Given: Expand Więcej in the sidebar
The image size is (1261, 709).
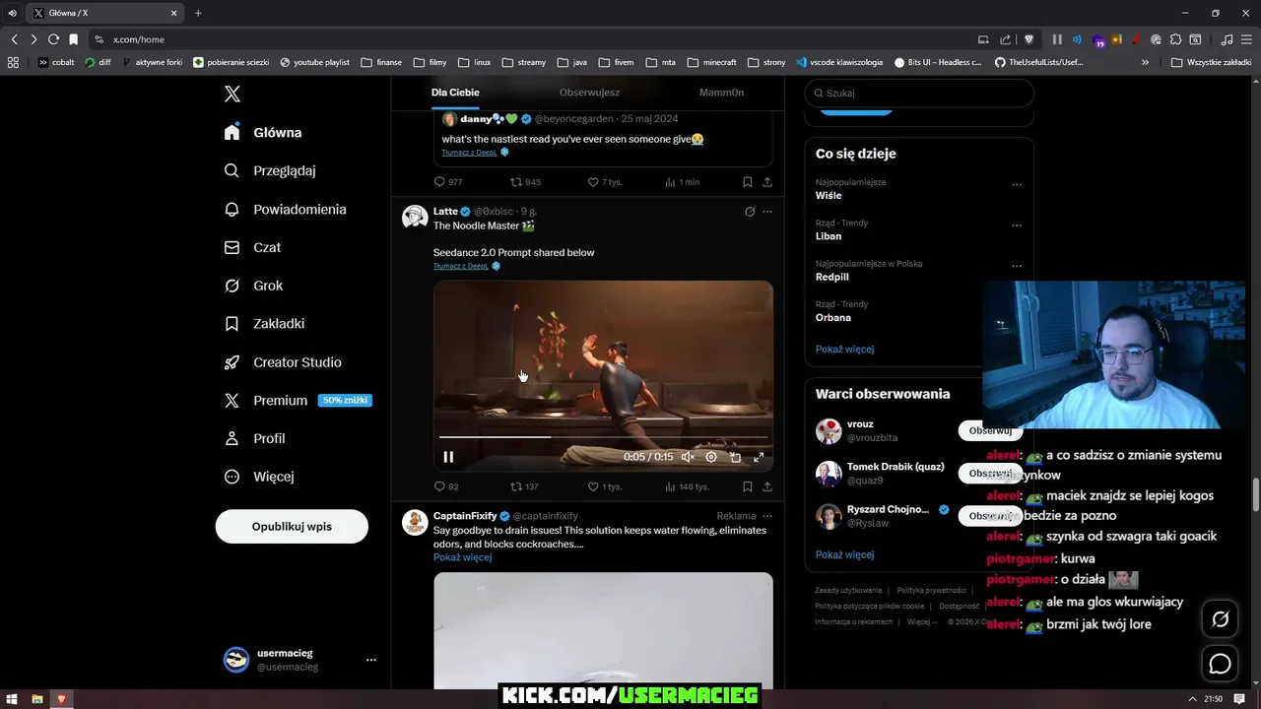Looking at the screenshot, I should 260,477.
